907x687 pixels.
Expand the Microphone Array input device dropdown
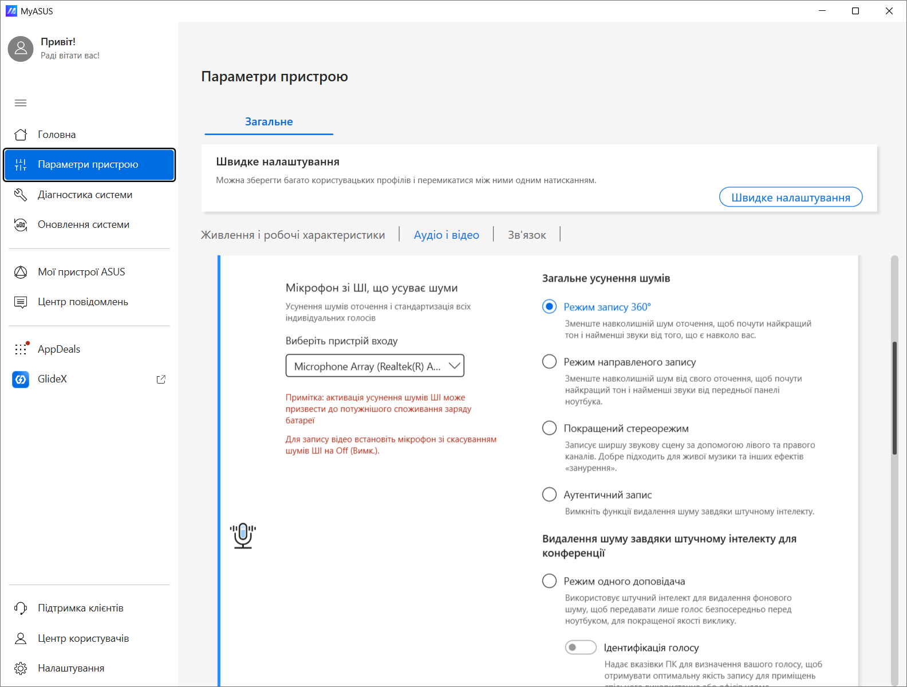coord(374,366)
